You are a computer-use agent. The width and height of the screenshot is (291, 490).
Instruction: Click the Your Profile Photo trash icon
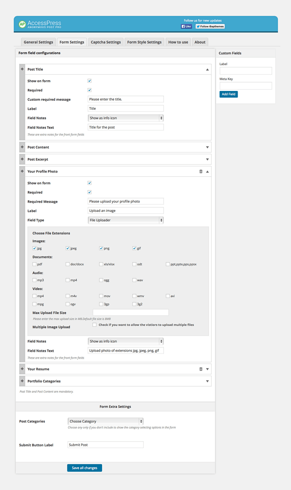[x=201, y=171]
